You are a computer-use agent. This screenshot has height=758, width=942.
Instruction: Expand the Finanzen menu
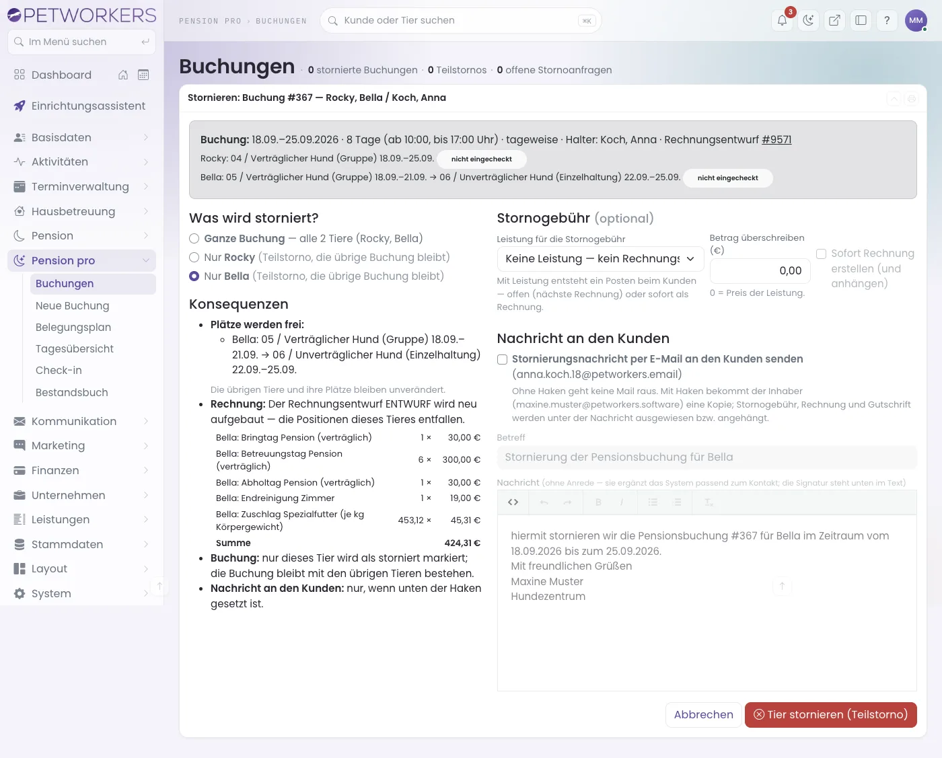tap(81, 470)
